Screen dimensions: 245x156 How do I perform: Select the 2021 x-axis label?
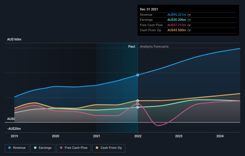pos(97,136)
